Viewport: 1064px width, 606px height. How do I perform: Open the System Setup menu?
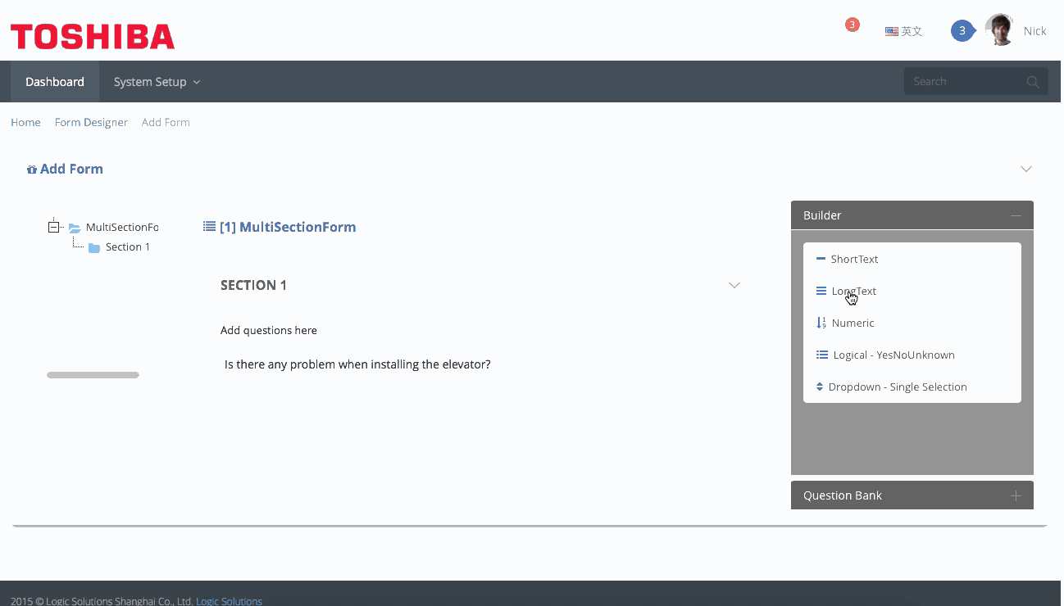click(x=157, y=82)
